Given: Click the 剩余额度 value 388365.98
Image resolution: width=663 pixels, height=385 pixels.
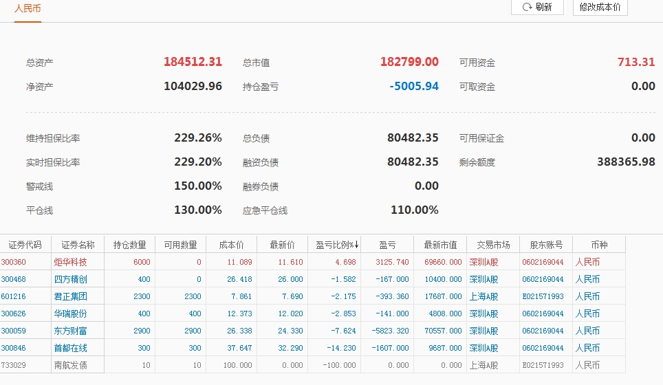Looking at the screenshot, I should point(627,162).
